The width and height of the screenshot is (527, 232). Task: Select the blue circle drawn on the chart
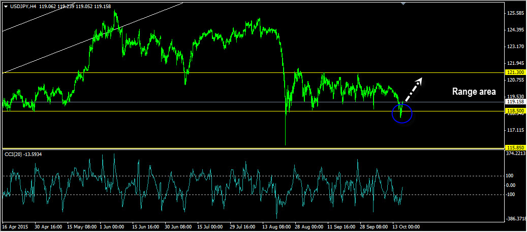click(x=402, y=113)
